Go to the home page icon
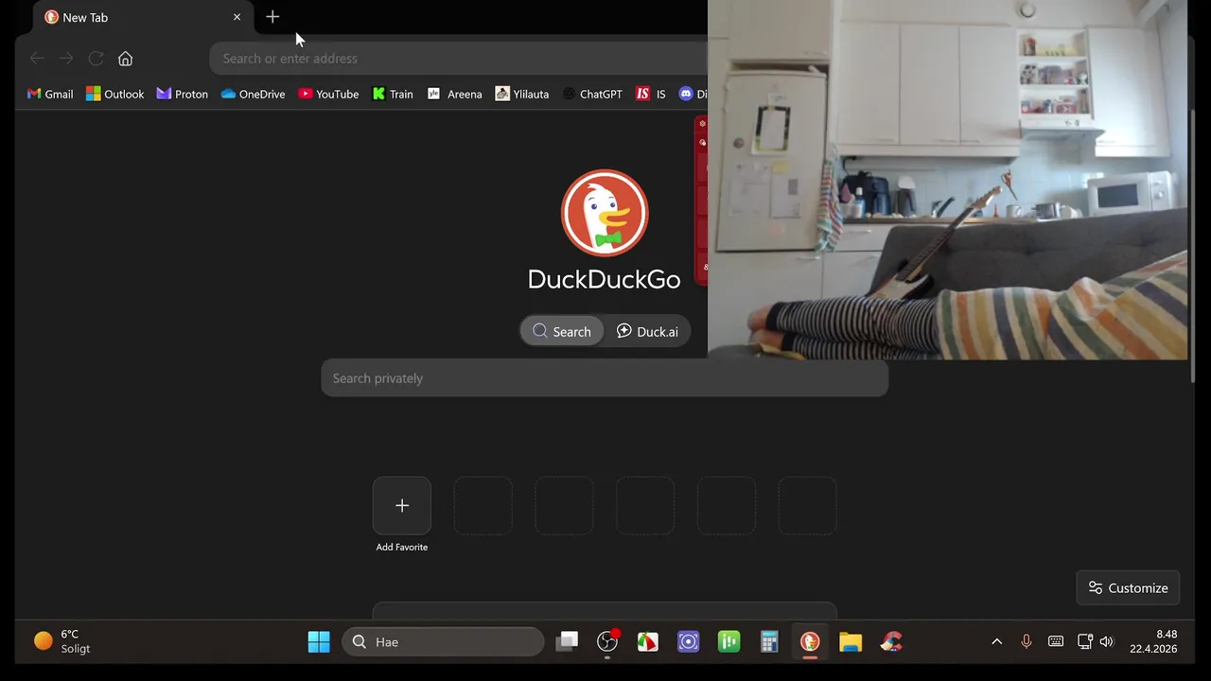The image size is (1211, 681). (125, 59)
